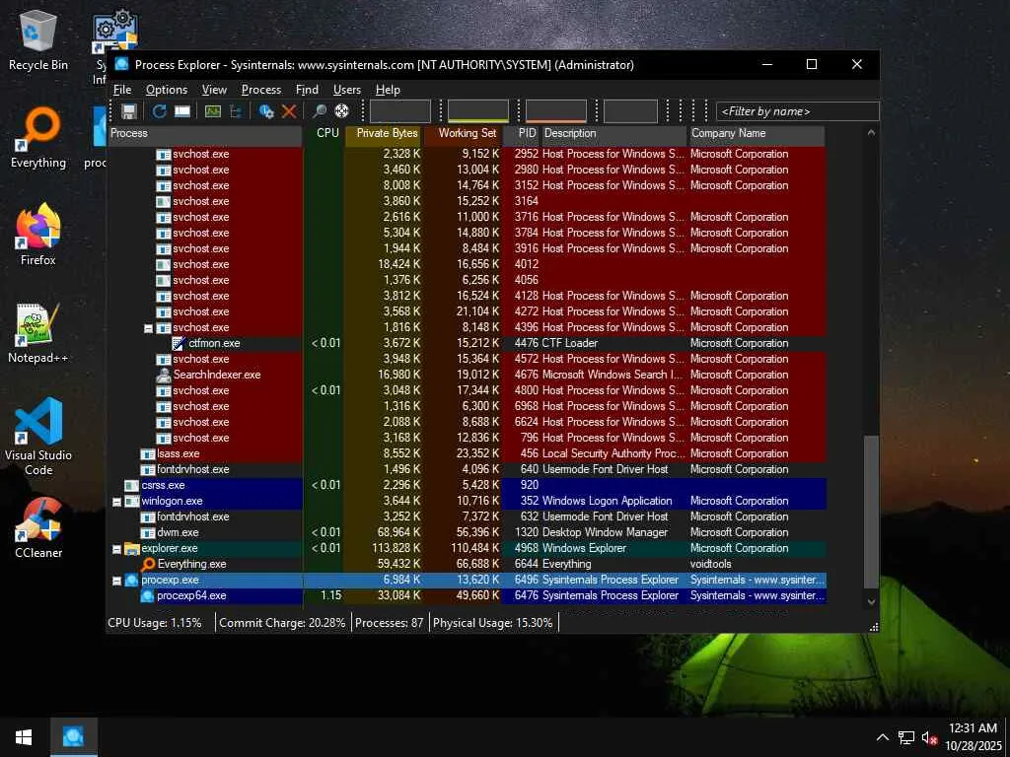
Task: Click the SearchIndexer.exe process icon
Action: 164,375
